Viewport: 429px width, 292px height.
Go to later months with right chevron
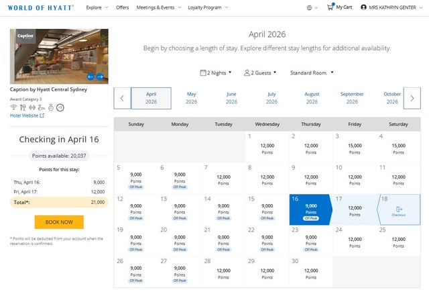point(412,98)
